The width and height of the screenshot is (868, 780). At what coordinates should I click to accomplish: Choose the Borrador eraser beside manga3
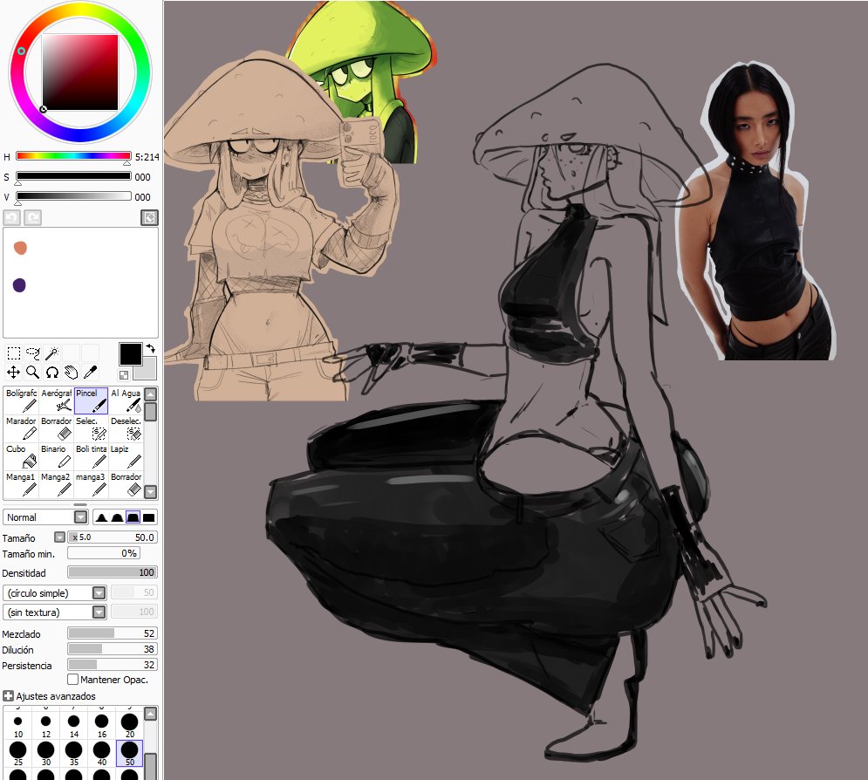126,484
